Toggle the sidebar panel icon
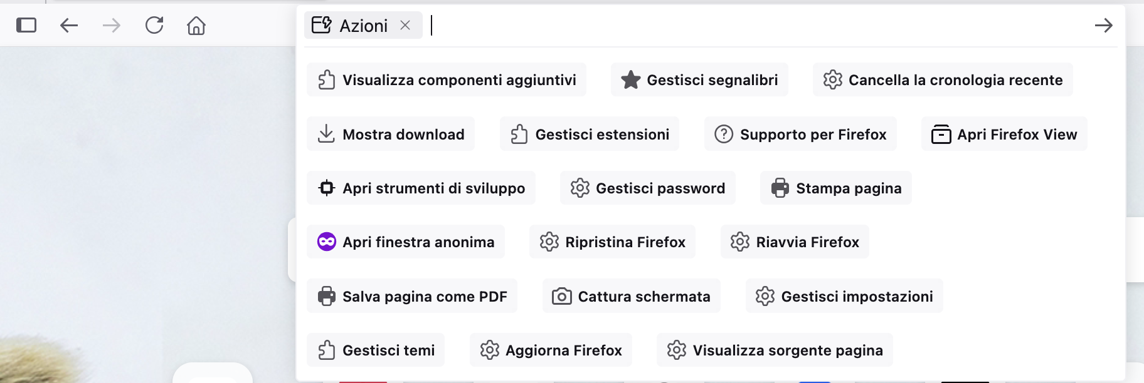The image size is (1144, 383). (x=26, y=26)
